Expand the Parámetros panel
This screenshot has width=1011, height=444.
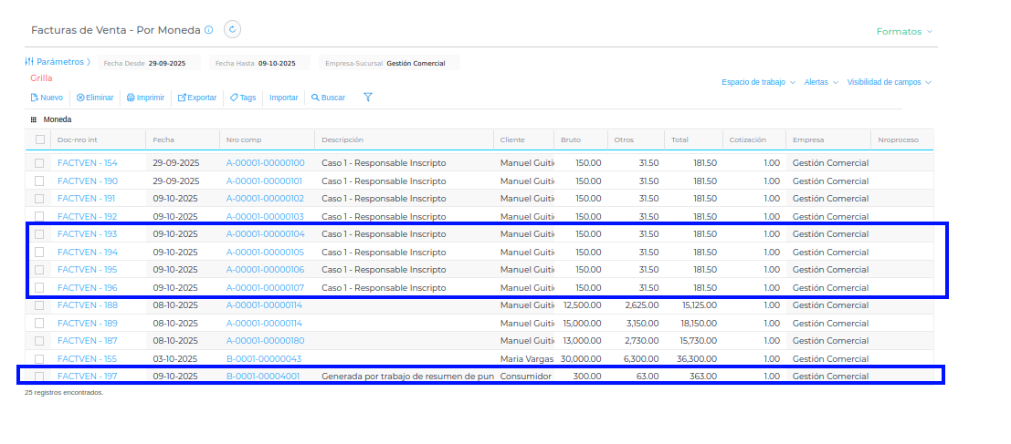(x=58, y=62)
